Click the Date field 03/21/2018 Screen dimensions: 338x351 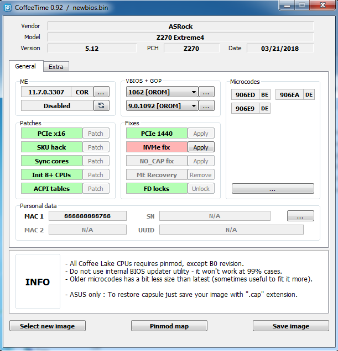[280, 48]
